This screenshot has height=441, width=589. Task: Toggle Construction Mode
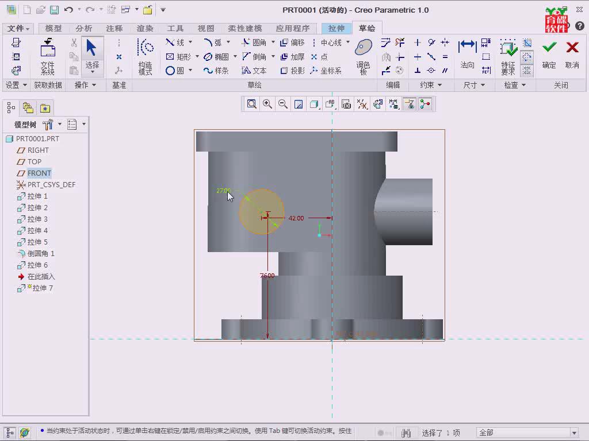[146, 56]
